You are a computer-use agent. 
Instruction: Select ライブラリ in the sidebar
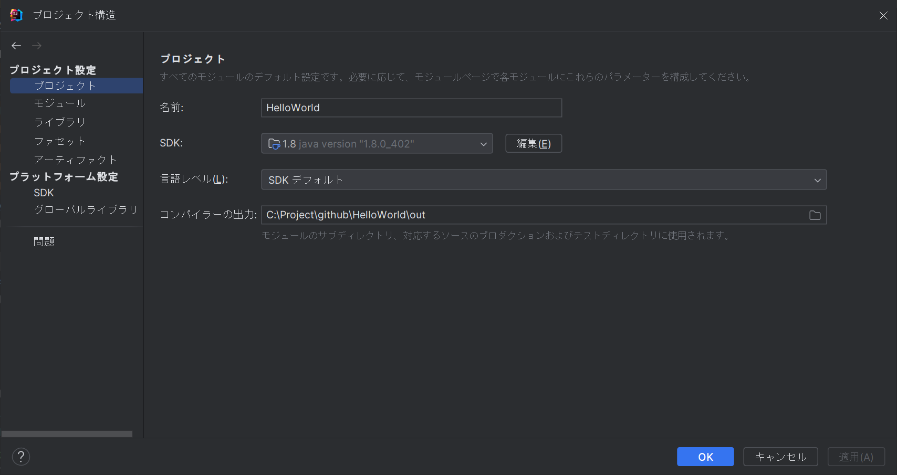59,122
